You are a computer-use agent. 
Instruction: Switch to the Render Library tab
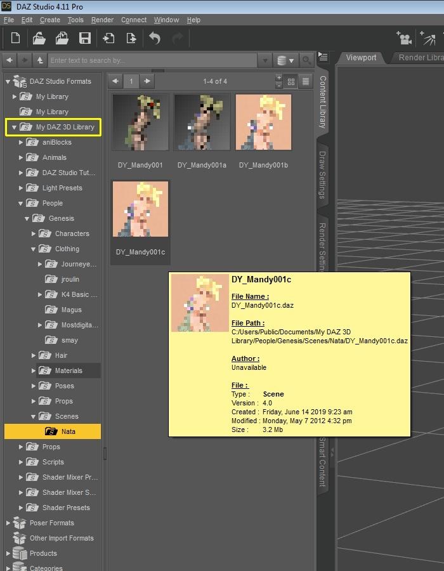point(419,58)
